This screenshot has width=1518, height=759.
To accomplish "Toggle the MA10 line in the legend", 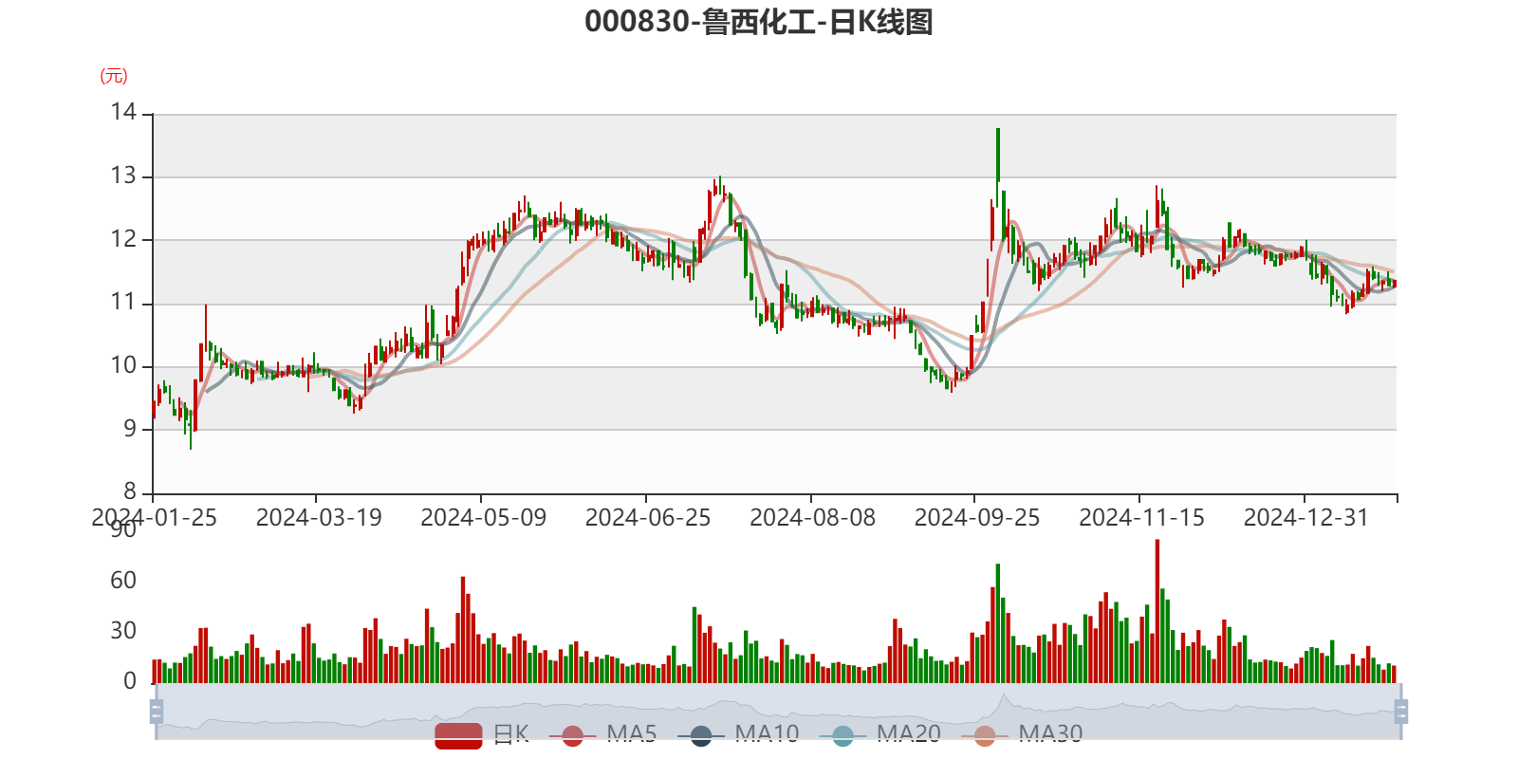I will coord(739,734).
